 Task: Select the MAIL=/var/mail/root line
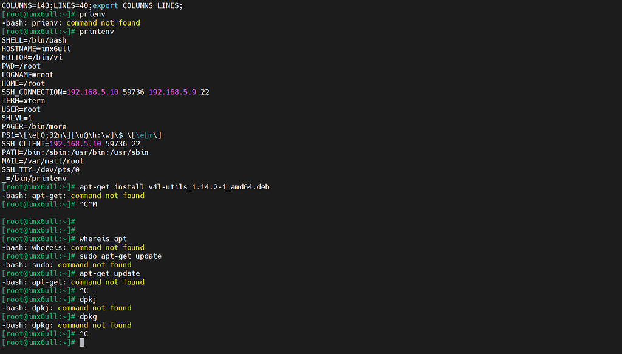[43, 161]
